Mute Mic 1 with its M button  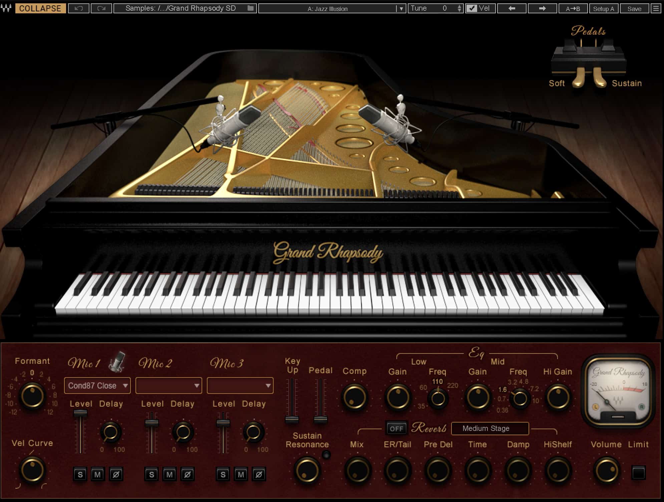pos(98,474)
